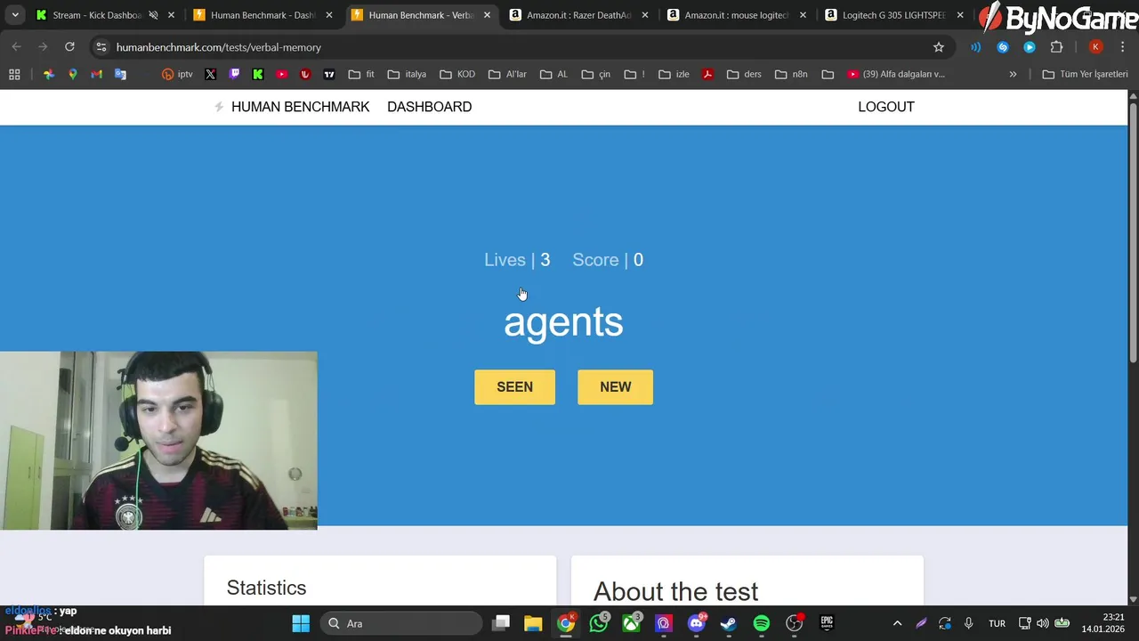Open Xbox app from taskbar

tap(631, 623)
